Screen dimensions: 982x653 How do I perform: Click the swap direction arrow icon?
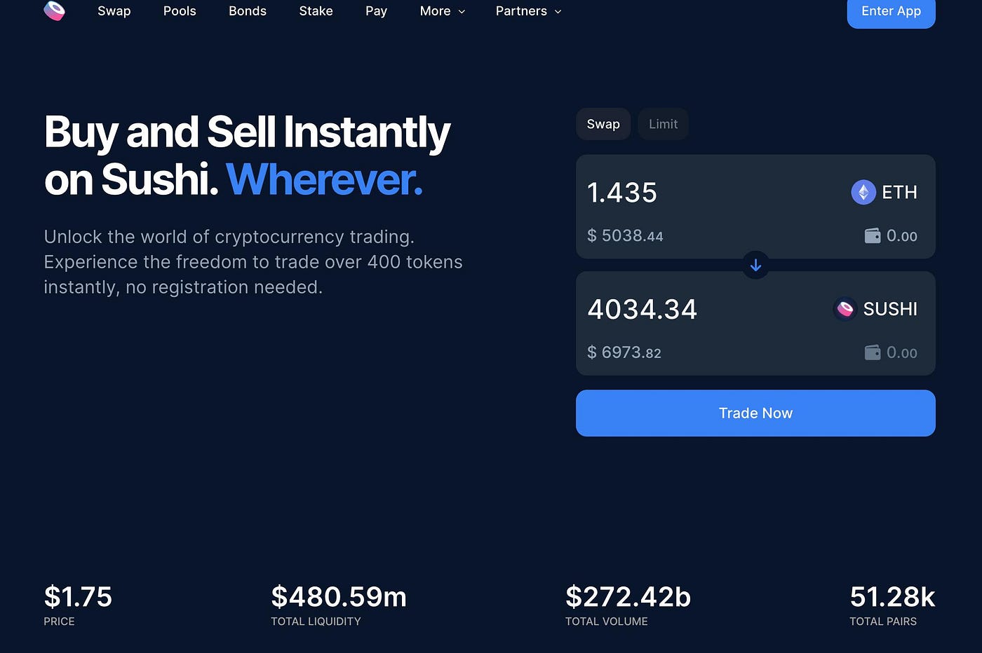(755, 266)
